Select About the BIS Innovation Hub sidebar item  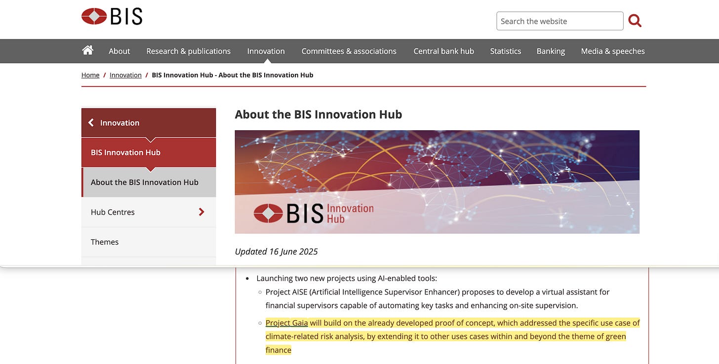tap(149, 182)
